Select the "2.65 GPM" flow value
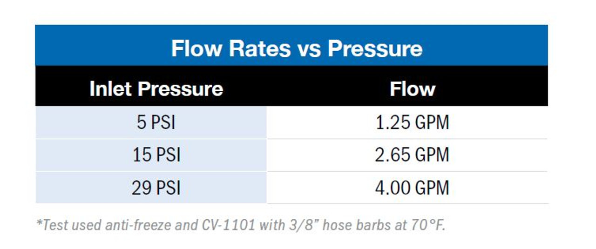 coord(412,155)
